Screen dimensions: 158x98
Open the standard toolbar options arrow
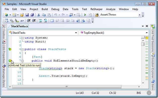(x=143, y=16)
